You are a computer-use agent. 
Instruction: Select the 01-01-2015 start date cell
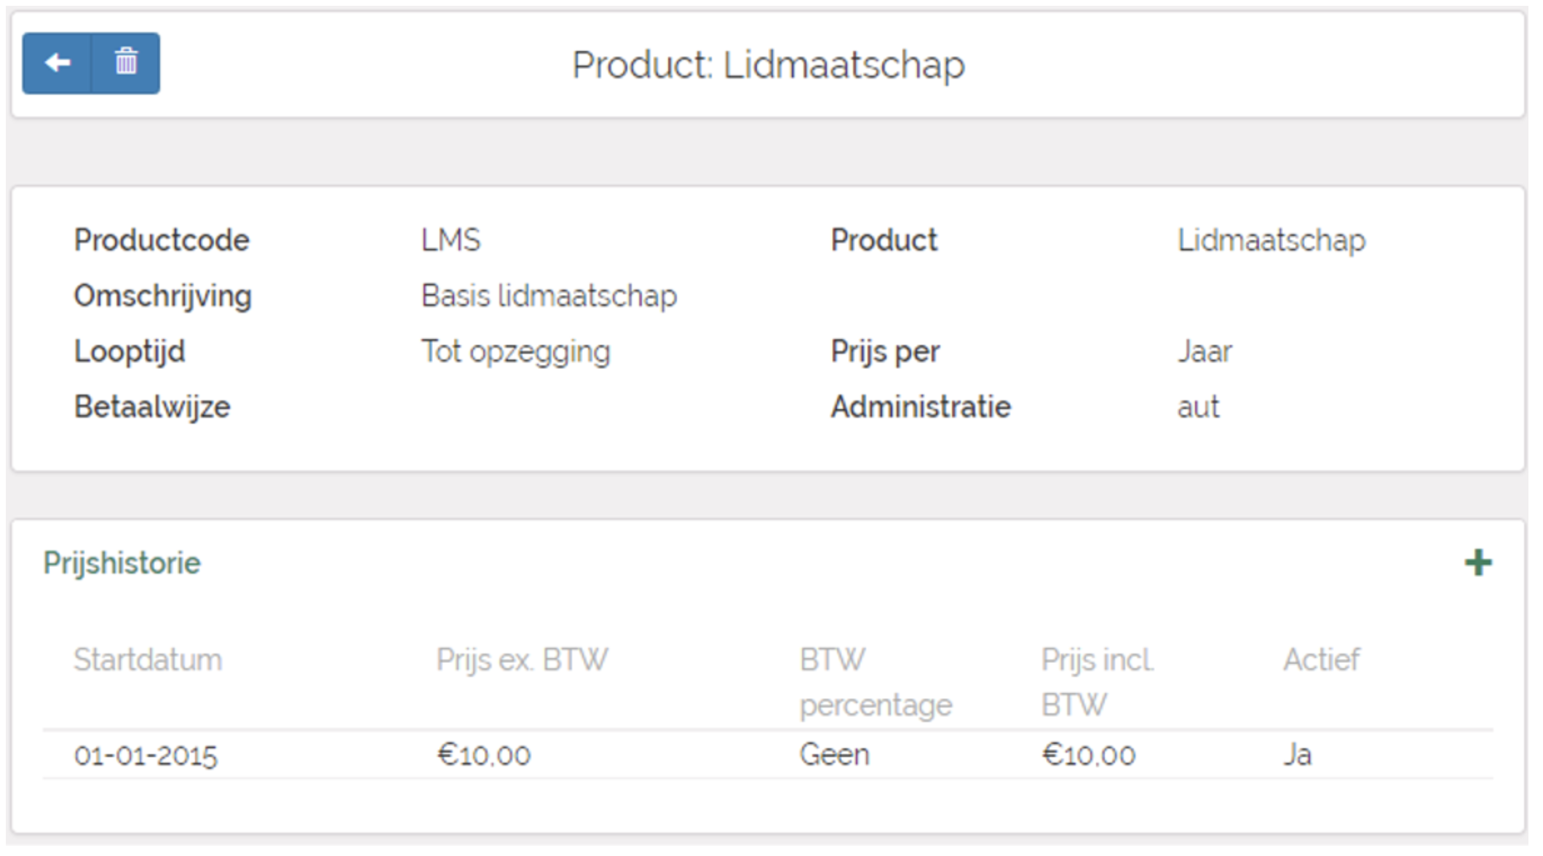pyautogui.click(x=146, y=756)
